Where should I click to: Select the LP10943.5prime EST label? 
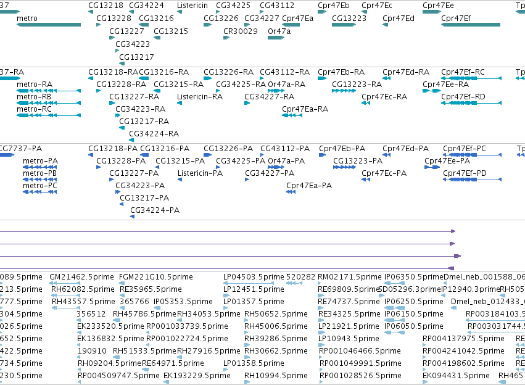point(349,339)
